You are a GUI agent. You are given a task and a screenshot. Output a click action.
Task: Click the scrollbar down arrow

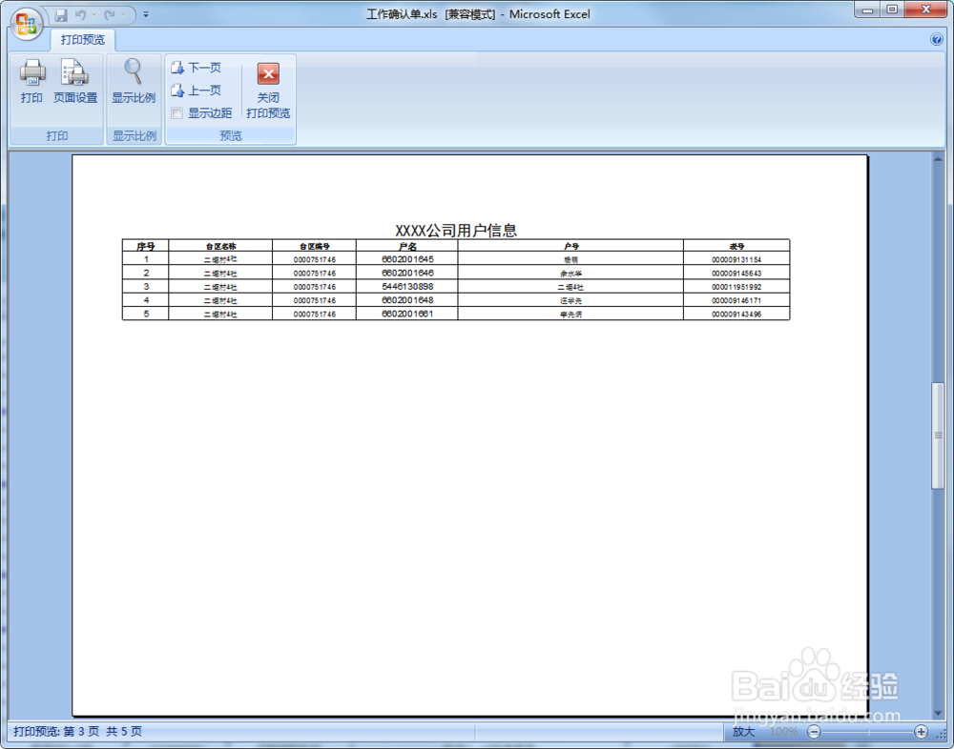938,713
